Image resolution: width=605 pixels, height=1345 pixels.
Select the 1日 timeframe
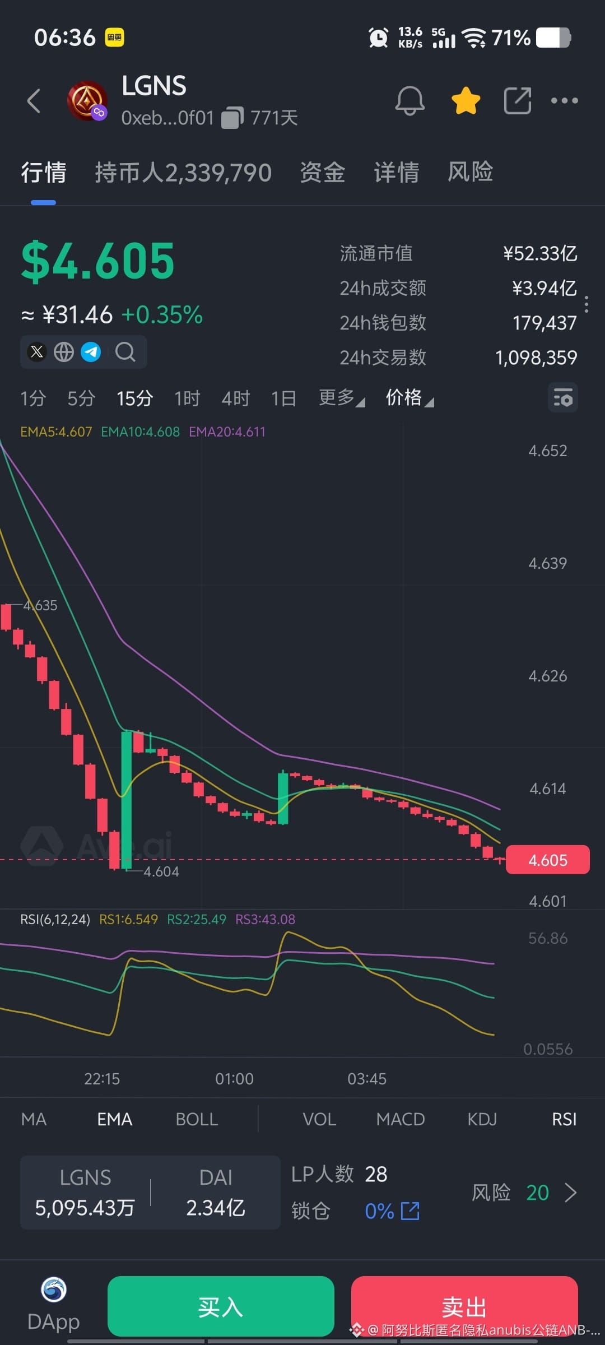283,398
